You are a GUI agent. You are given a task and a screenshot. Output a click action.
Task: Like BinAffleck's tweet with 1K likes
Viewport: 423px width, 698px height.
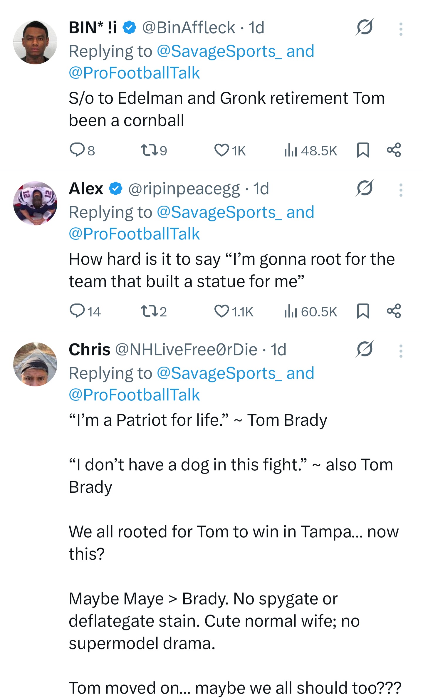(x=221, y=150)
